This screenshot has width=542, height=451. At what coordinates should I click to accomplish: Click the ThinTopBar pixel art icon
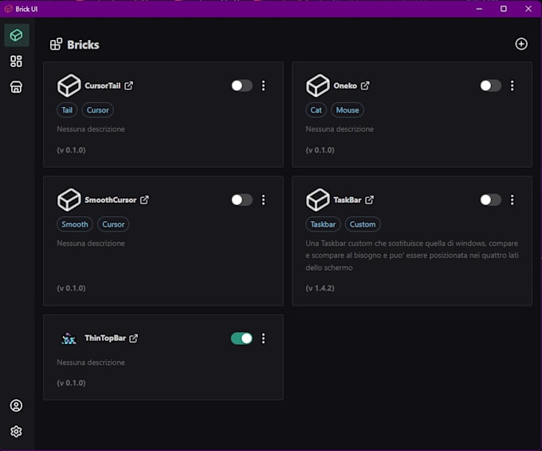point(69,338)
